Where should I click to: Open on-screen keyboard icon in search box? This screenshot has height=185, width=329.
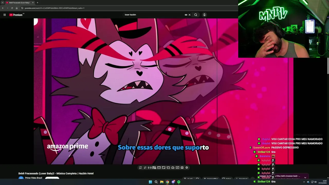[x=186, y=15]
